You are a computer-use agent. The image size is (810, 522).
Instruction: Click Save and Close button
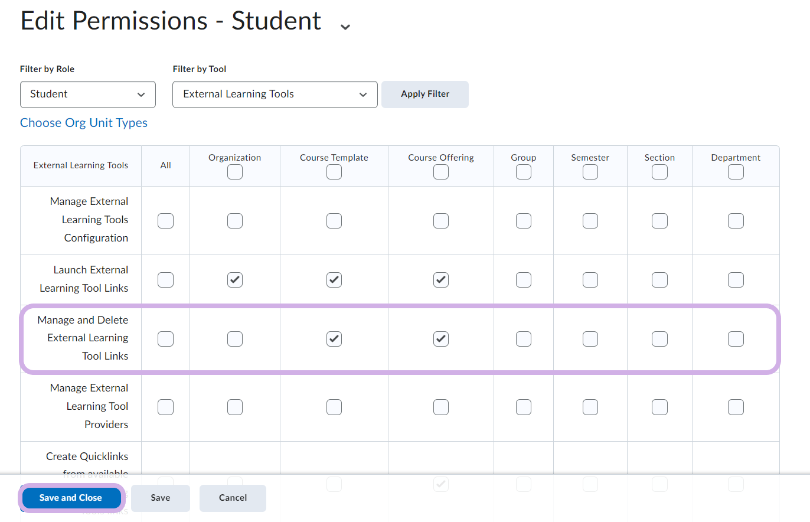[x=71, y=498]
